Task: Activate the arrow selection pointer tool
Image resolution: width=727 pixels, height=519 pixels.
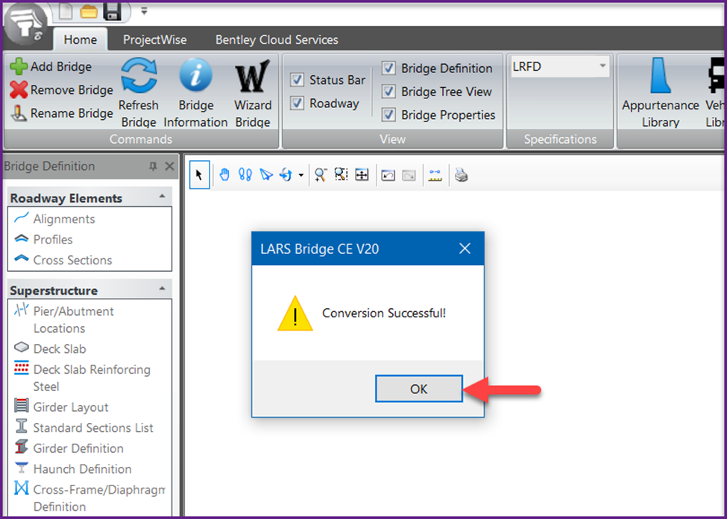Action: coord(199,175)
